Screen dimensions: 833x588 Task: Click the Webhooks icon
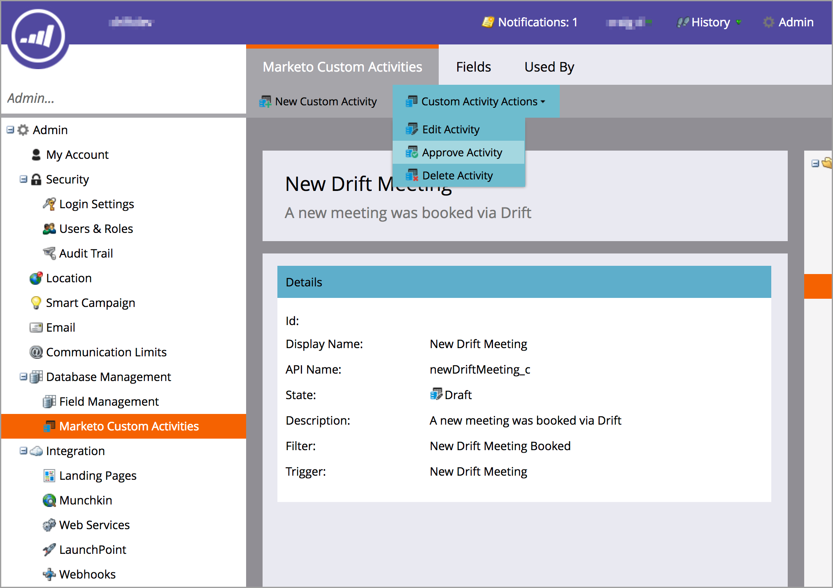tap(49, 574)
